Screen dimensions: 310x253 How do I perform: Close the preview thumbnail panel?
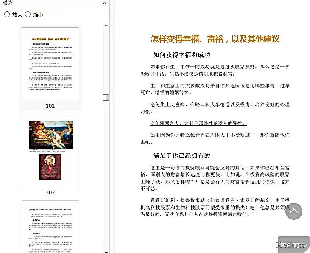point(105,3)
